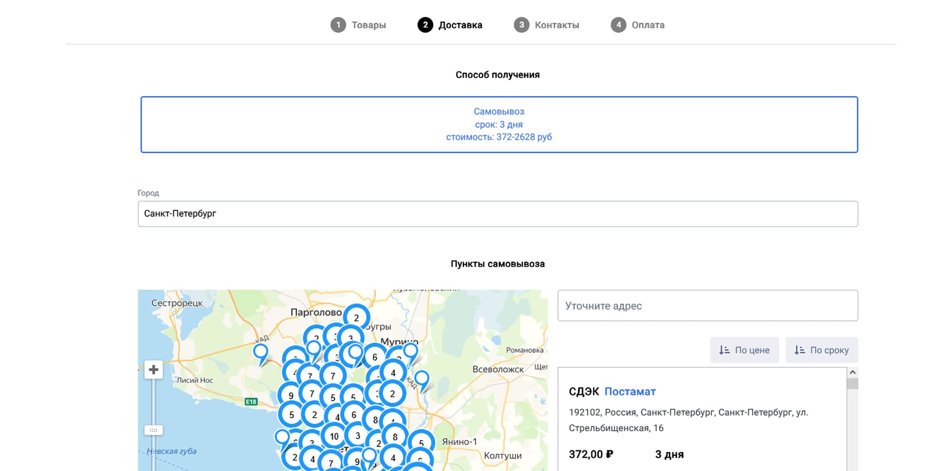The height and width of the screenshot is (471, 943).
Task: Click the Колтуши map label
Action: click(x=503, y=456)
